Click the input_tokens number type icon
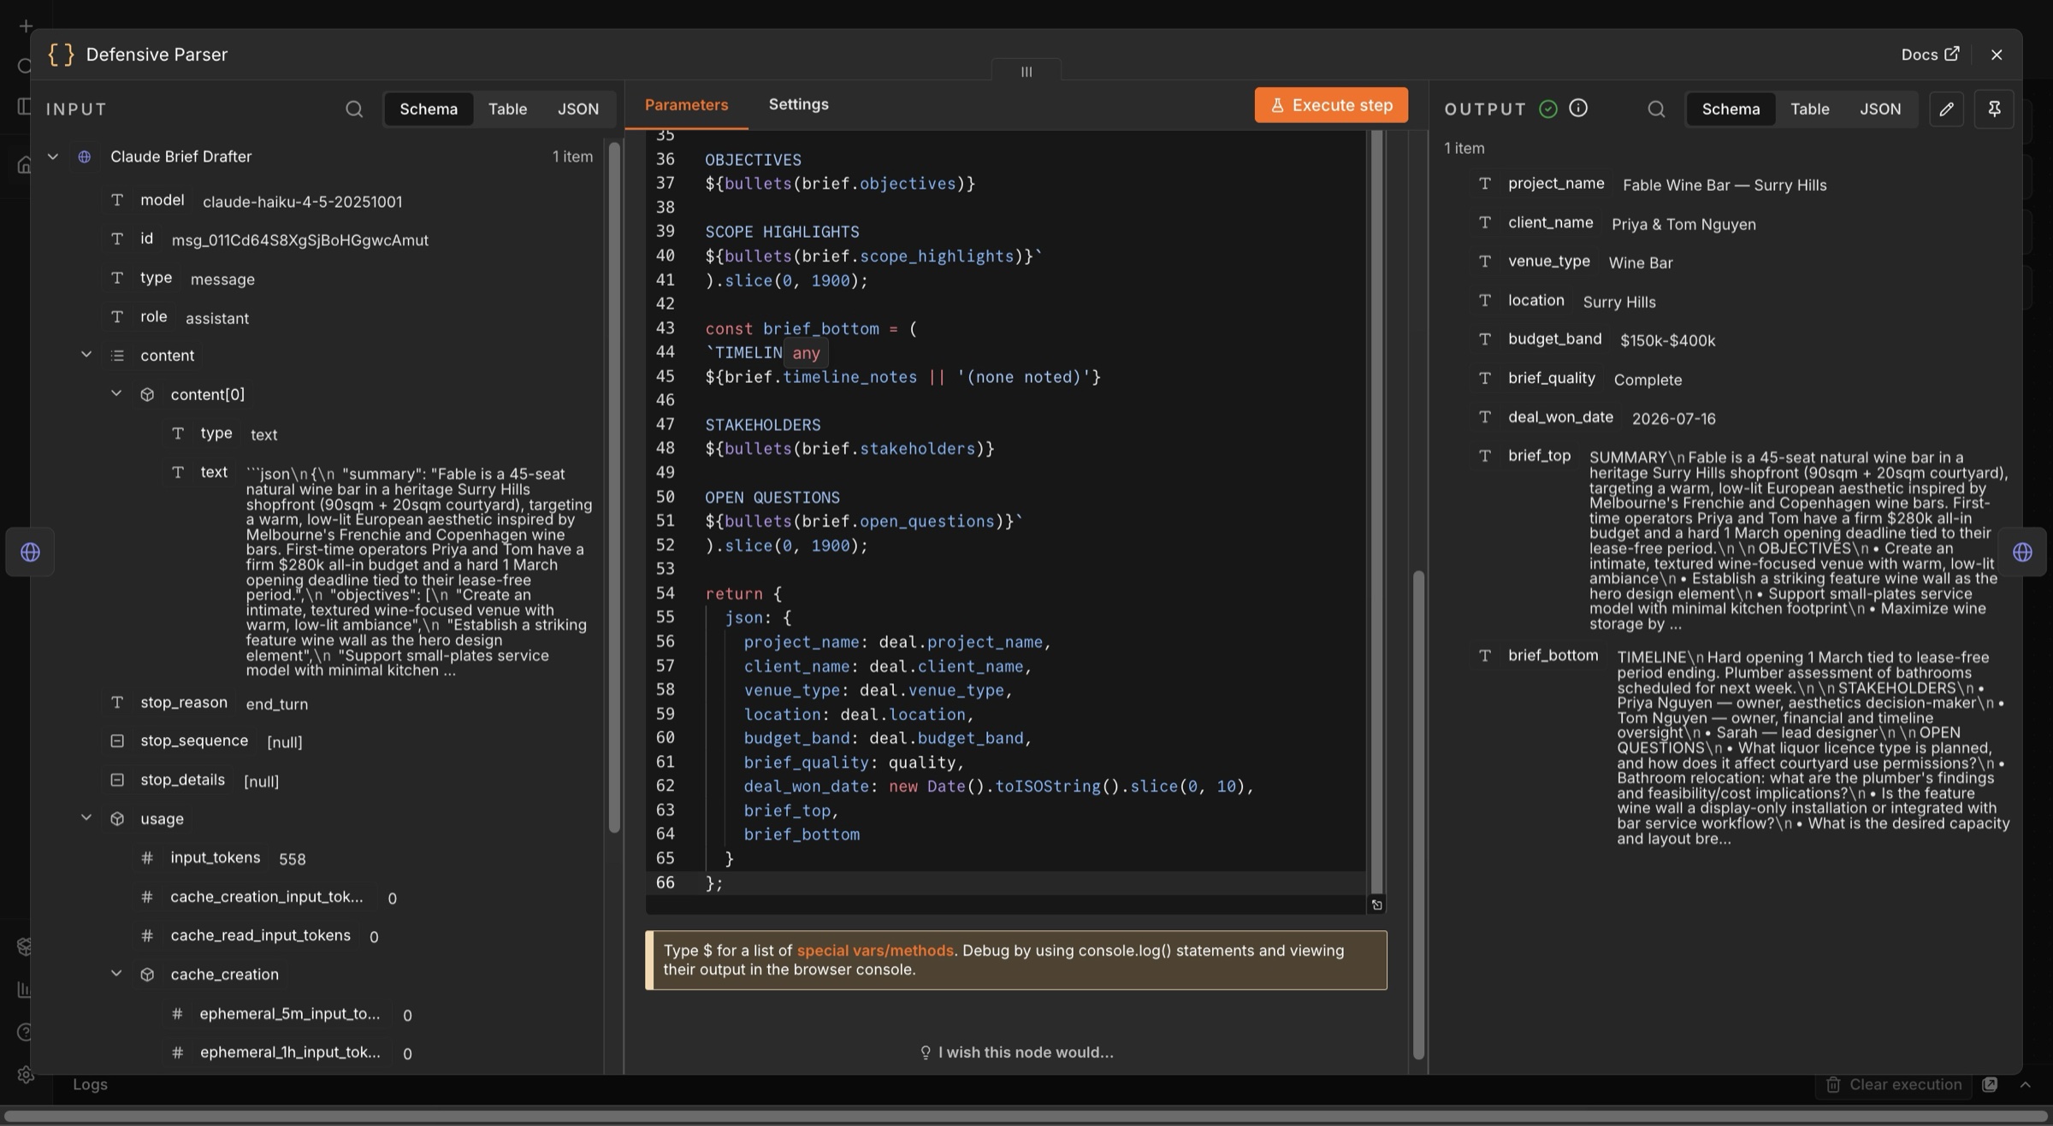The image size is (2053, 1126). pyautogui.click(x=147, y=858)
